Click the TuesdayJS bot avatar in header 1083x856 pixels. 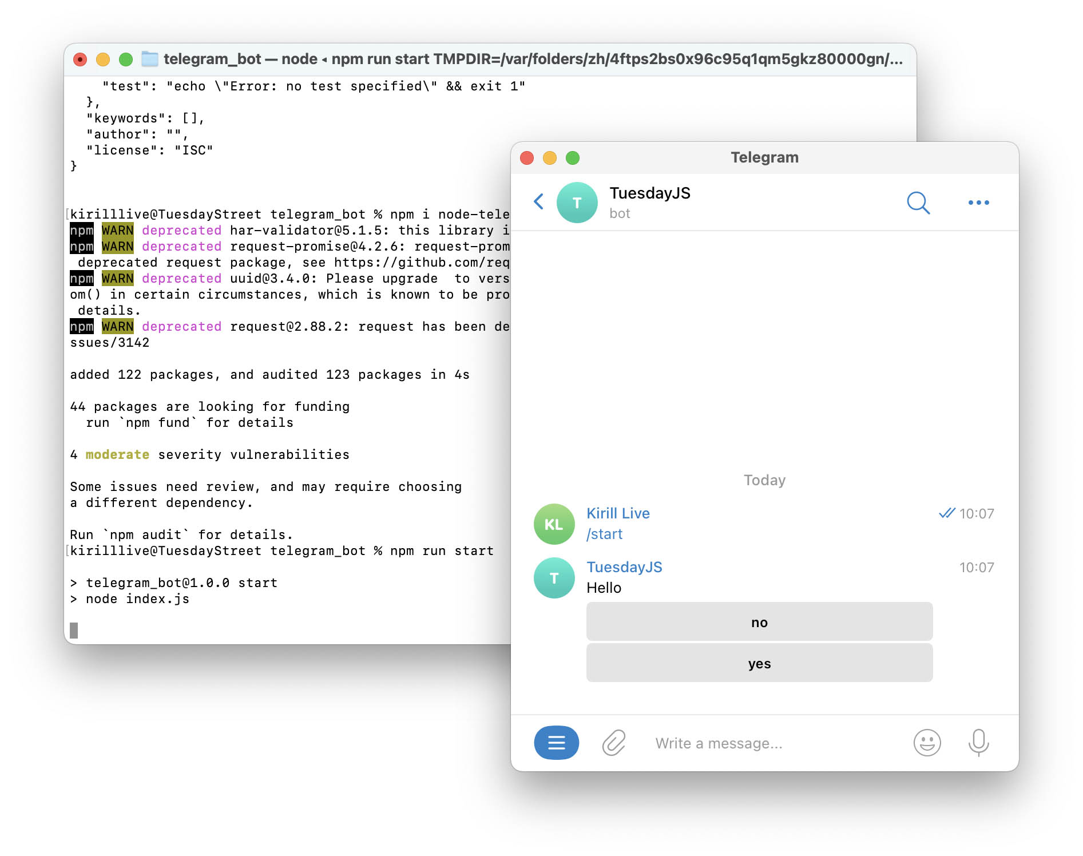click(577, 203)
